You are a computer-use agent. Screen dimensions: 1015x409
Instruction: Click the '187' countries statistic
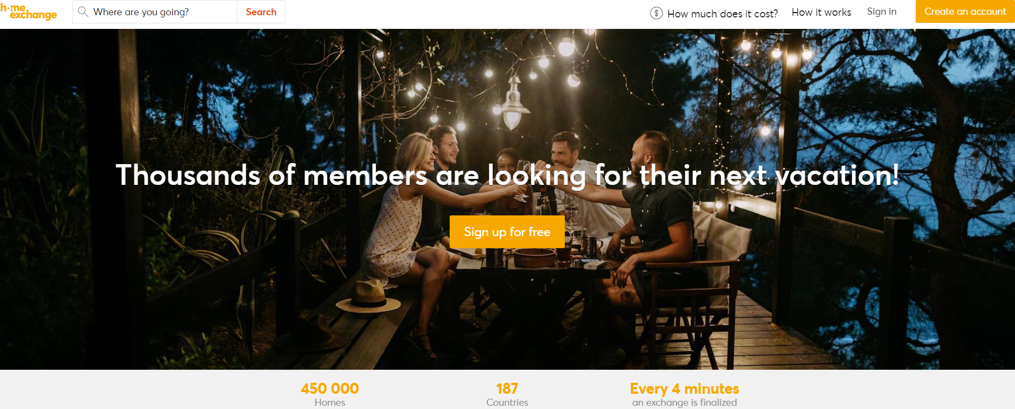(x=507, y=388)
